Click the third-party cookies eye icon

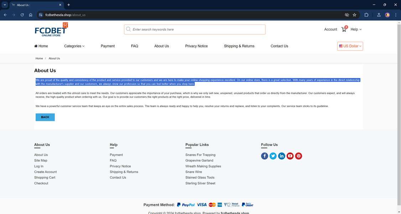pyautogui.click(x=347, y=15)
